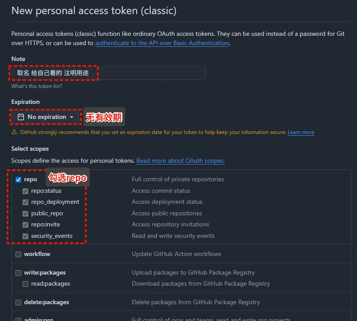Image resolution: width=357 pixels, height=321 pixels.
Task: Uncheck the repo scope checkbox
Action: (19, 180)
